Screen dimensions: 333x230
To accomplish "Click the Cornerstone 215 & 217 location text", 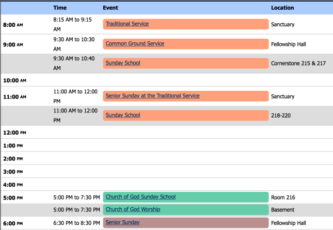I will tap(298, 63).
